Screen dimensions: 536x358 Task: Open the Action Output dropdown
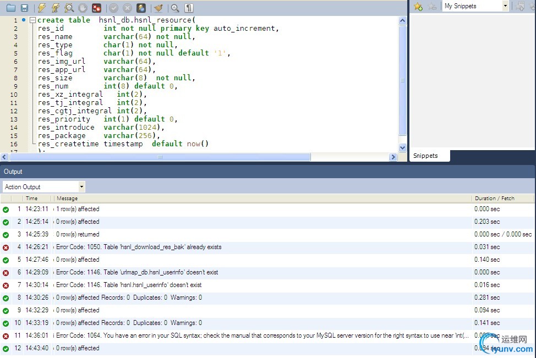(x=81, y=187)
